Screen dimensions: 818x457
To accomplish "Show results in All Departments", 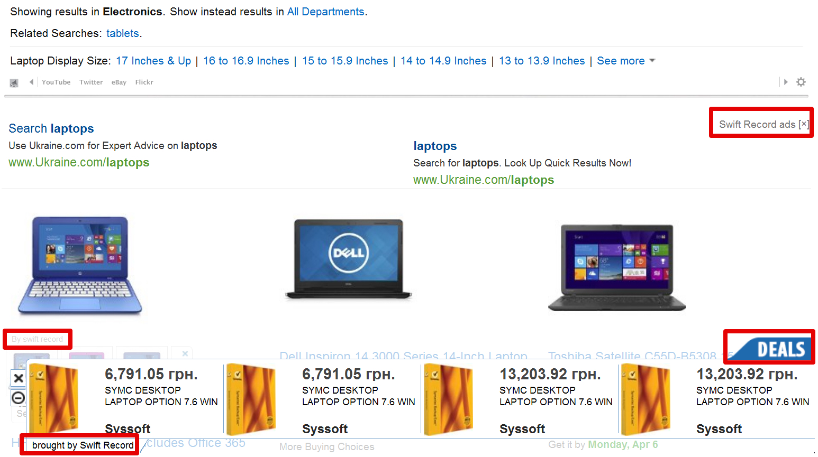I will [325, 12].
